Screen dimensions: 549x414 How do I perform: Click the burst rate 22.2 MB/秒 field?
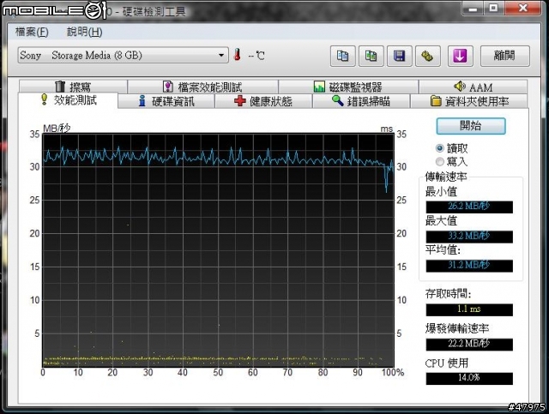(469, 345)
